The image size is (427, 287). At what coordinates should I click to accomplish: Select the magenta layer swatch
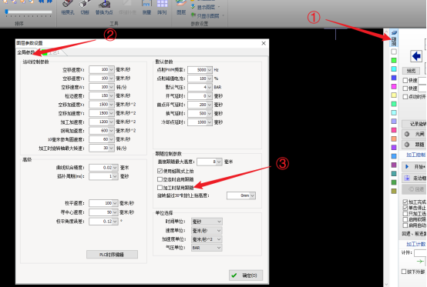394,86
